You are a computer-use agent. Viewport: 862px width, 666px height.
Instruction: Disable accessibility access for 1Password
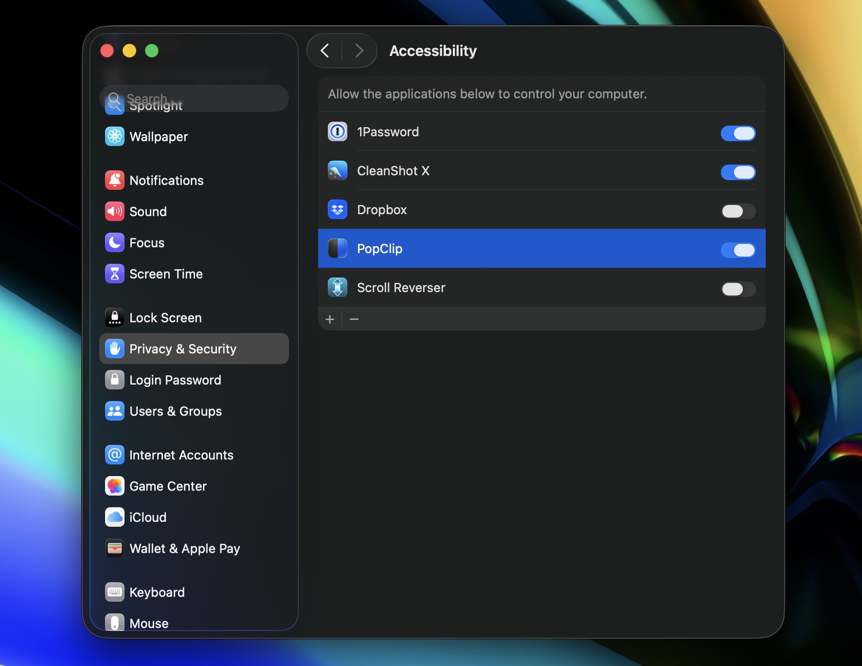pos(738,133)
